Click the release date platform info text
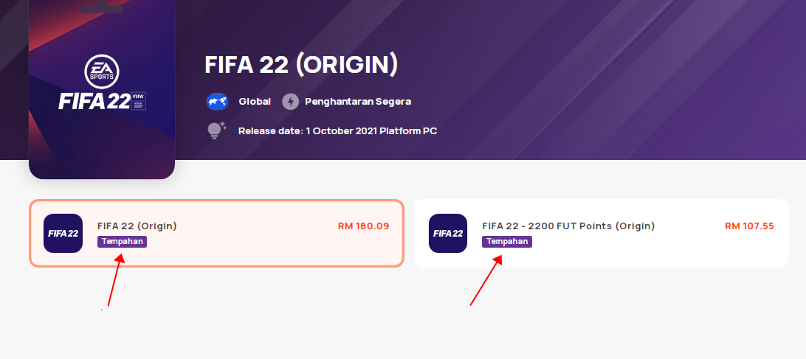This screenshot has width=806, height=359. [338, 131]
